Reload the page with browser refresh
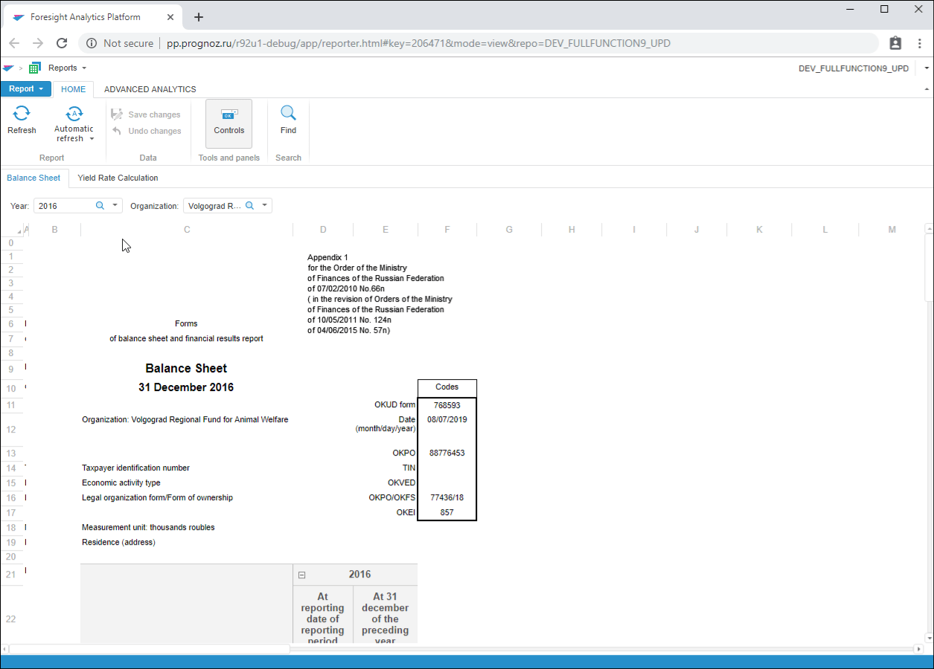 tap(62, 43)
